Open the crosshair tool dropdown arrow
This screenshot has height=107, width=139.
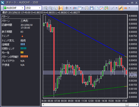click(x=70, y=8)
